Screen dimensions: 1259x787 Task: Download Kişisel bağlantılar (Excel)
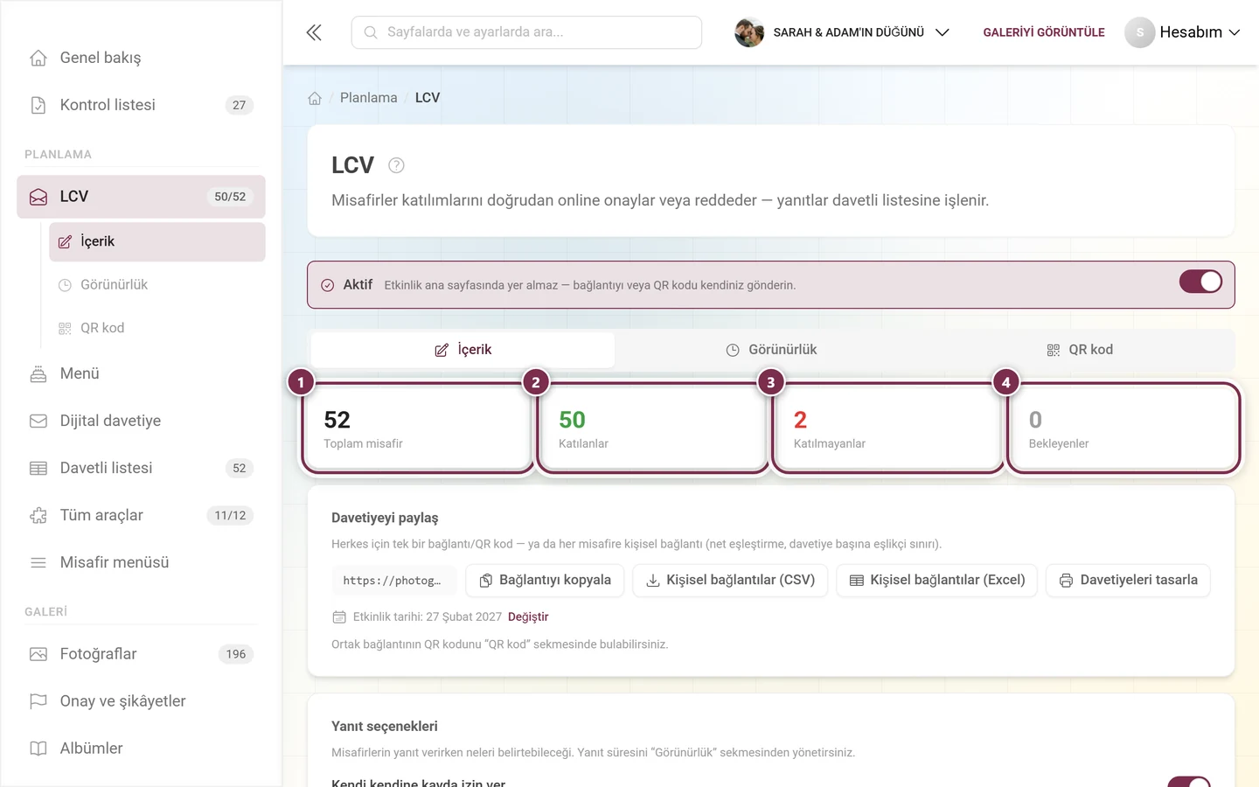tap(937, 581)
